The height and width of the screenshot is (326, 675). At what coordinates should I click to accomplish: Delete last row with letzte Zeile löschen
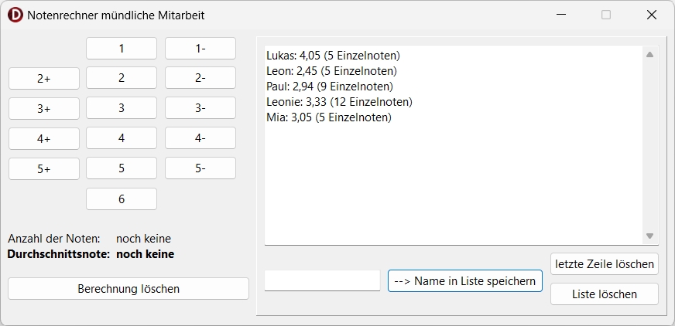[604, 263]
